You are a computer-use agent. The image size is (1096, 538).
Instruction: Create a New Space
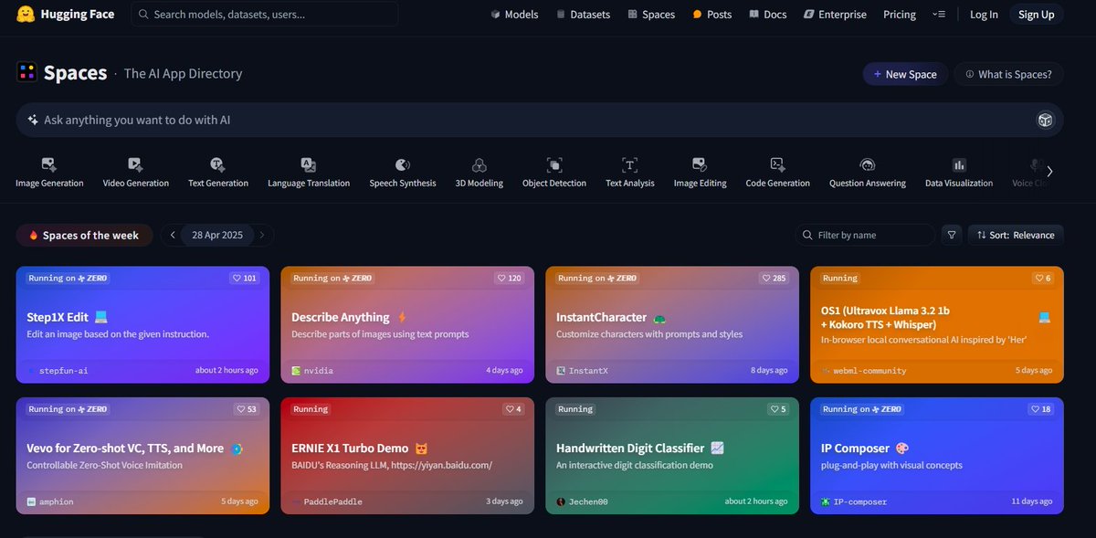(x=904, y=74)
